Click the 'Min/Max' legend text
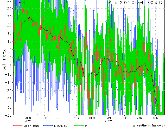 tap(61, 126)
